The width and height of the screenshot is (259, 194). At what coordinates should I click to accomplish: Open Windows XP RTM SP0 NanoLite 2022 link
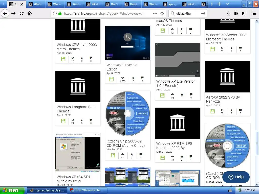[x=174, y=146]
